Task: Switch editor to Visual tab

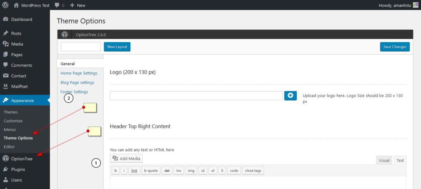Action: (384, 160)
